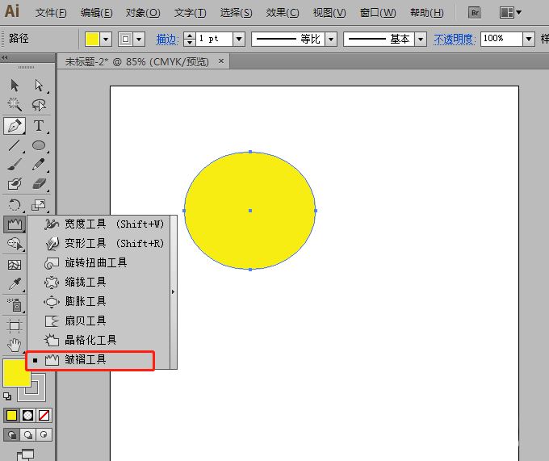Select the Scale tool

[39, 205]
